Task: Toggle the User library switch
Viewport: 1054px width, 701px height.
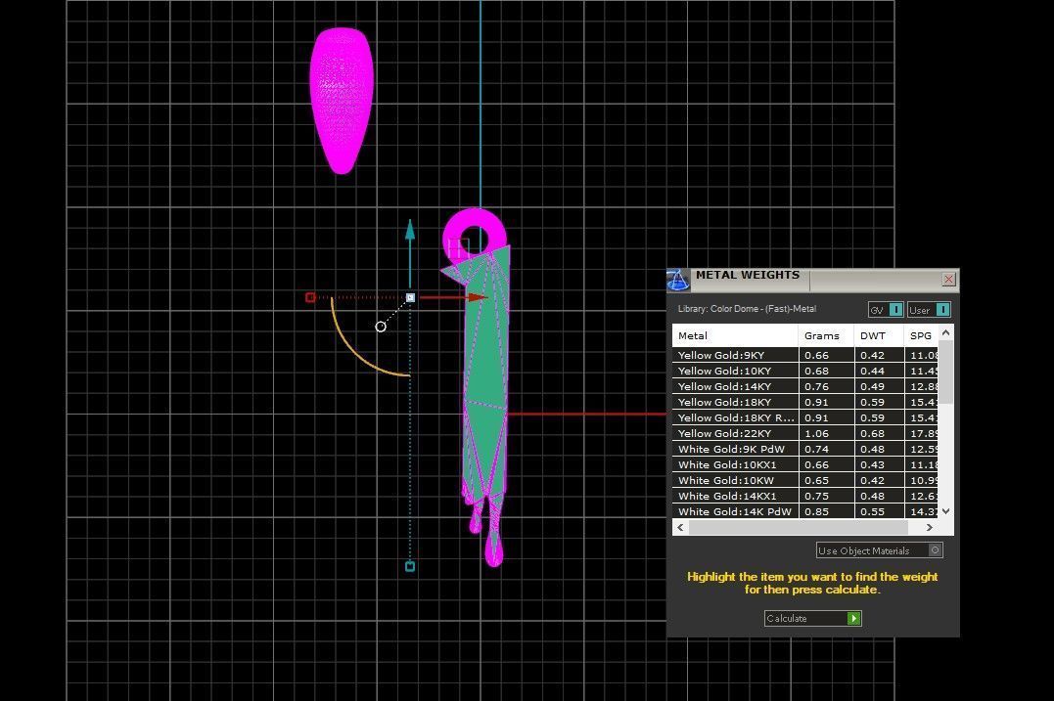Action: (x=929, y=310)
